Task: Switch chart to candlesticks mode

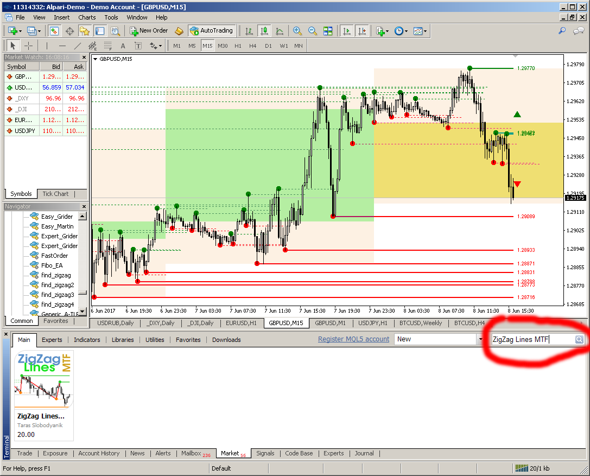Action: [264, 31]
